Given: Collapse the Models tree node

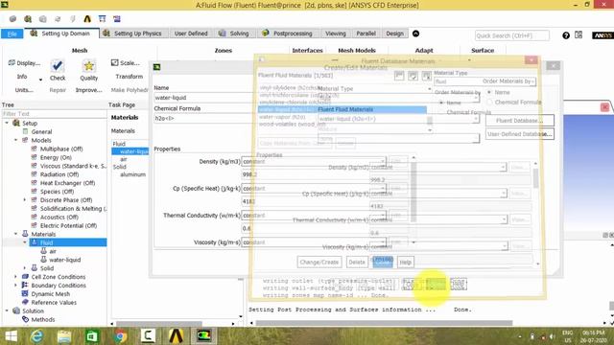Looking at the screenshot, I should click(15, 140).
